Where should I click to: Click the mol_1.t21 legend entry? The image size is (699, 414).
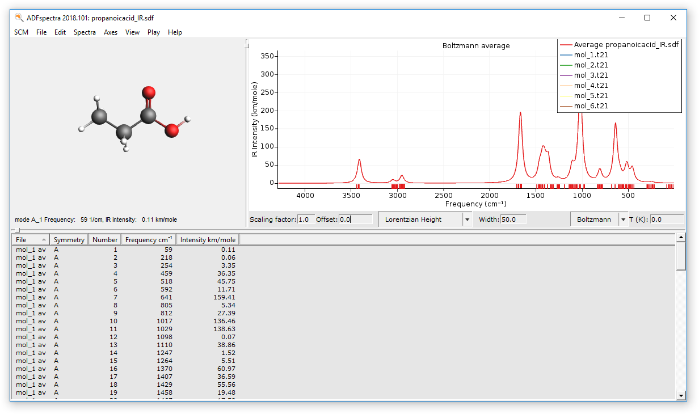pyautogui.click(x=584, y=55)
